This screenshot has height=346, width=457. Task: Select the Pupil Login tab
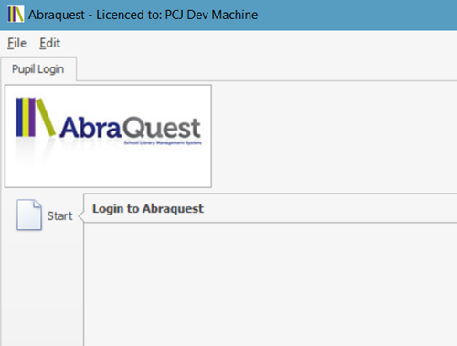pos(38,69)
